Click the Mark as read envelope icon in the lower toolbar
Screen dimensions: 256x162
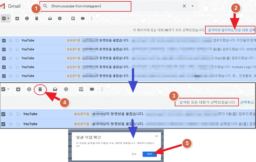point(55,89)
